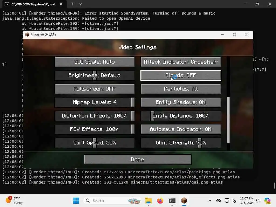
Task: Expand the terminal profile dropdown arrow
Action: (x=80, y=4)
